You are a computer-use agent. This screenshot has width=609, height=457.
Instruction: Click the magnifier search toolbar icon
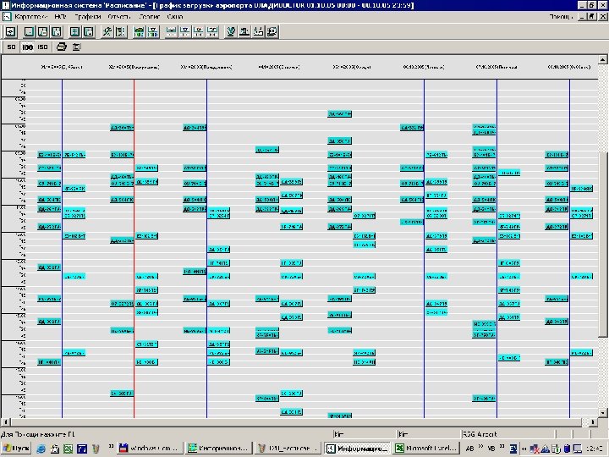(272, 31)
